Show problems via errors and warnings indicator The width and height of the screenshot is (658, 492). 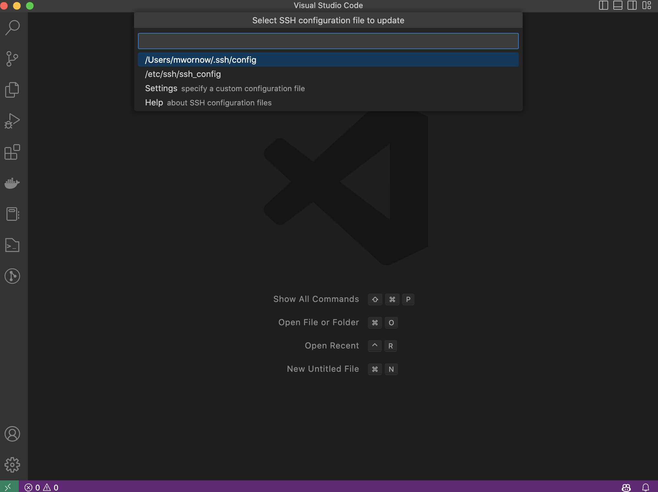[x=41, y=487]
